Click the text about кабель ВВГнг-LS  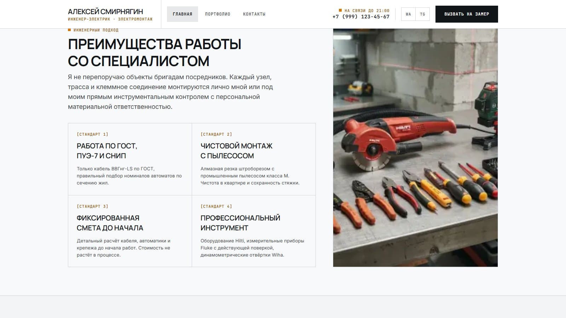pos(129,176)
